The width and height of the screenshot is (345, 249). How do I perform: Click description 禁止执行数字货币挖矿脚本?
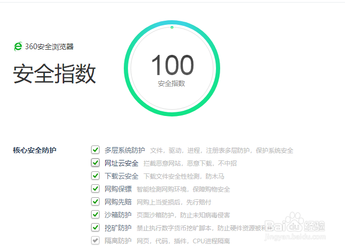pos(174,228)
